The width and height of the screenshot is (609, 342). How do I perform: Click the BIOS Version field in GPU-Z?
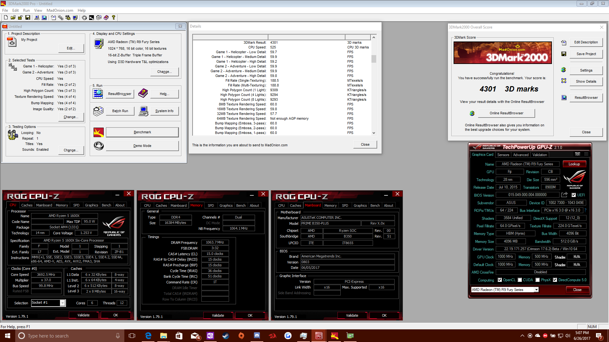(x=527, y=195)
